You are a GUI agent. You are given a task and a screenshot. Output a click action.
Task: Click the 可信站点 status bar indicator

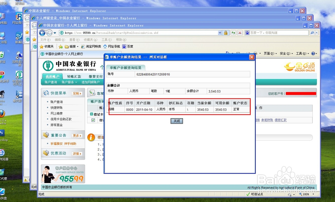255,194
